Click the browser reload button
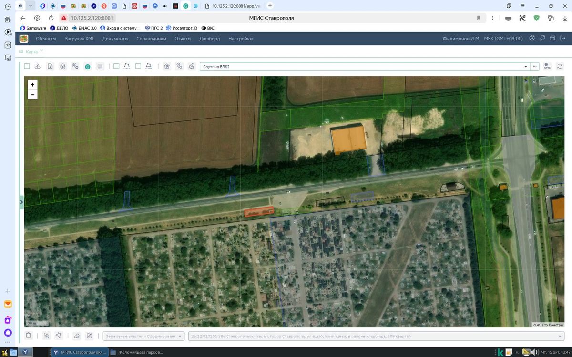The width and height of the screenshot is (572, 357). pyautogui.click(x=51, y=18)
